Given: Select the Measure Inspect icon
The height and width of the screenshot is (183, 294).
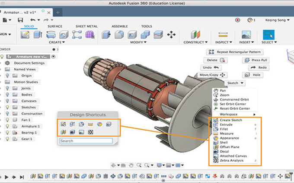Looking at the screenshot, I should click(x=223, y=34).
